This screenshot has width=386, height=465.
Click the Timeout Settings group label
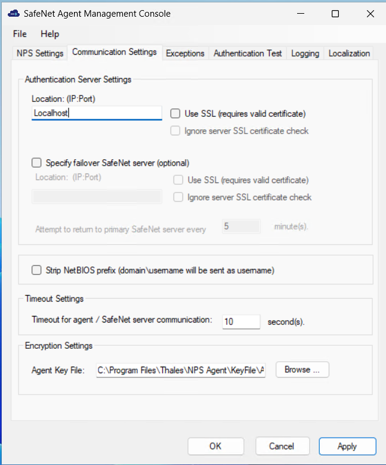point(54,299)
